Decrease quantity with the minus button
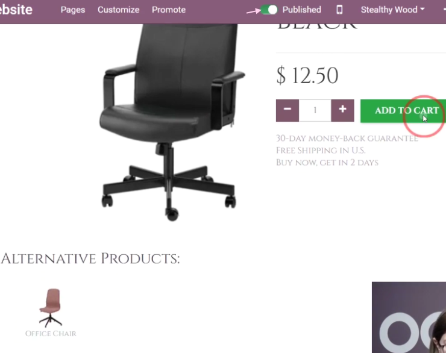The width and height of the screenshot is (446, 353). pyautogui.click(x=287, y=110)
